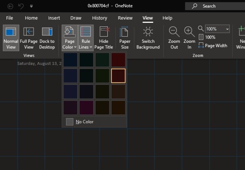Click the Zoom In magnifier
The image size is (245, 170).
(x=189, y=32)
